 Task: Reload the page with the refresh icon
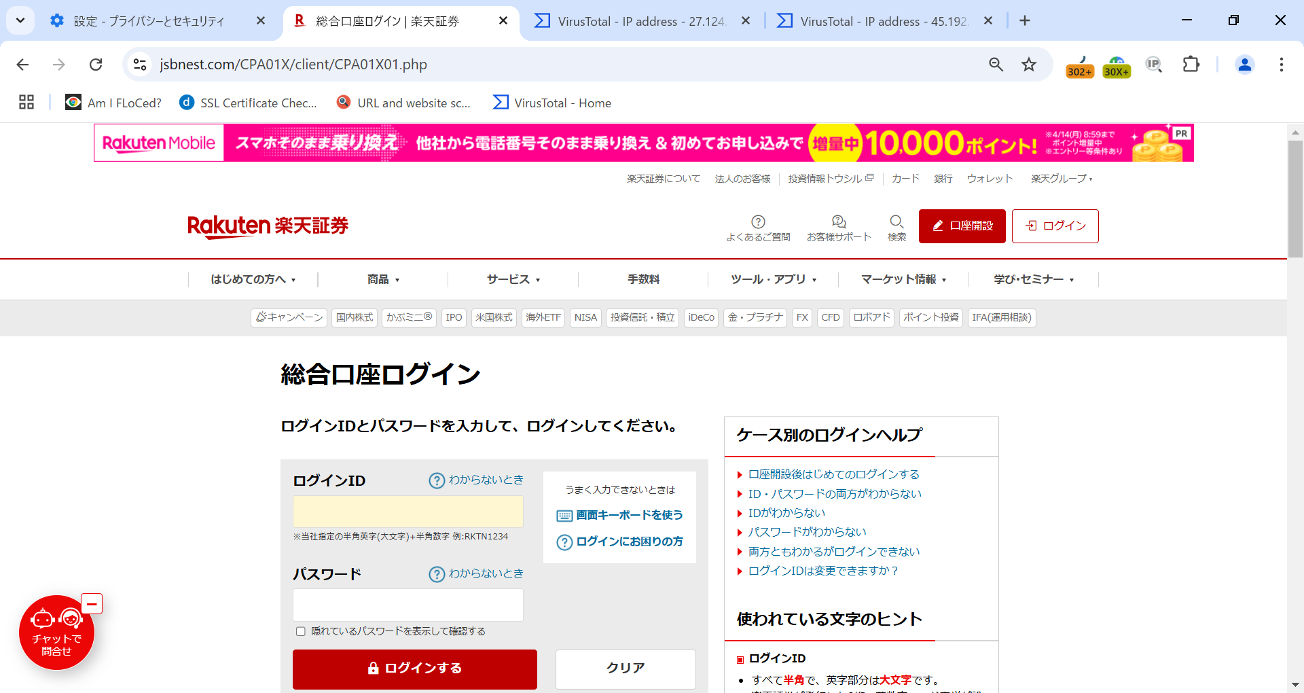pyautogui.click(x=96, y=65)
